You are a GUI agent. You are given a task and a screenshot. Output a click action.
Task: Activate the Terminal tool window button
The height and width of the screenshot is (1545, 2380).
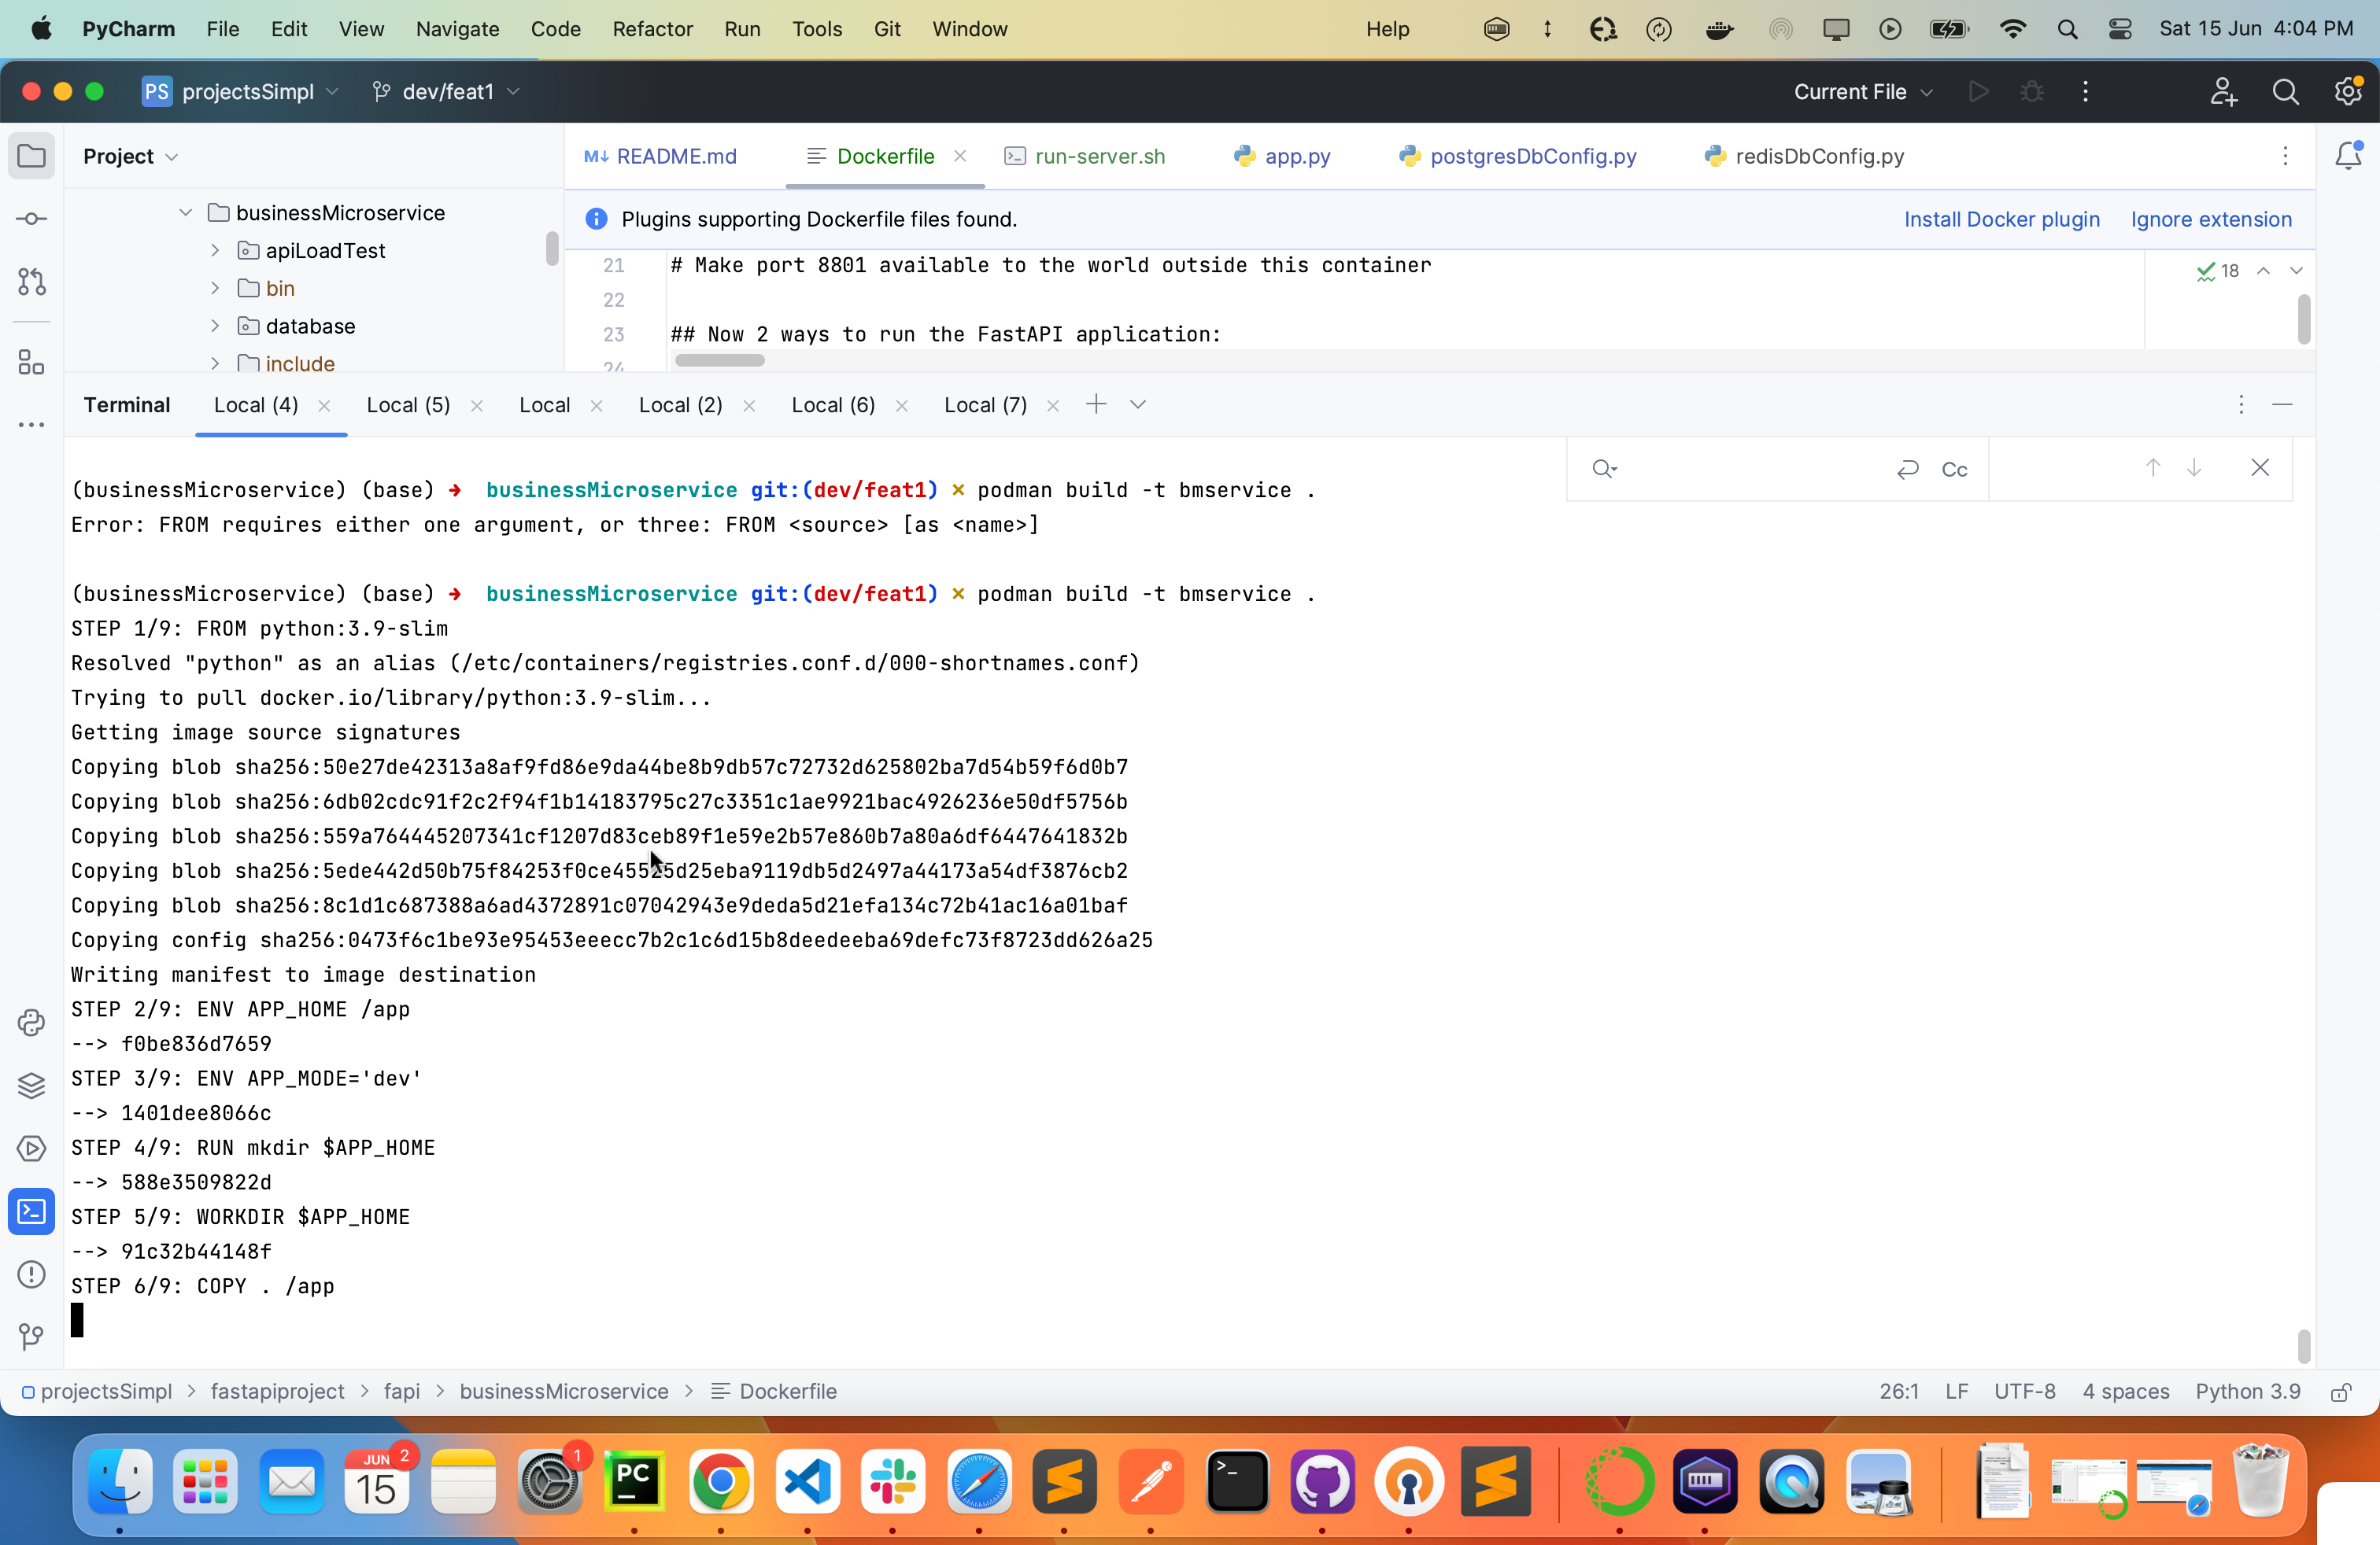click(31, 1211)
